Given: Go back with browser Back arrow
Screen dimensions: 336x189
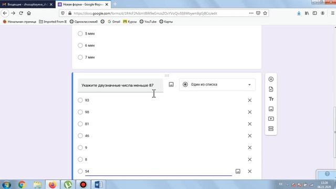Looking at the screenshot, I should tap(5, 13).
